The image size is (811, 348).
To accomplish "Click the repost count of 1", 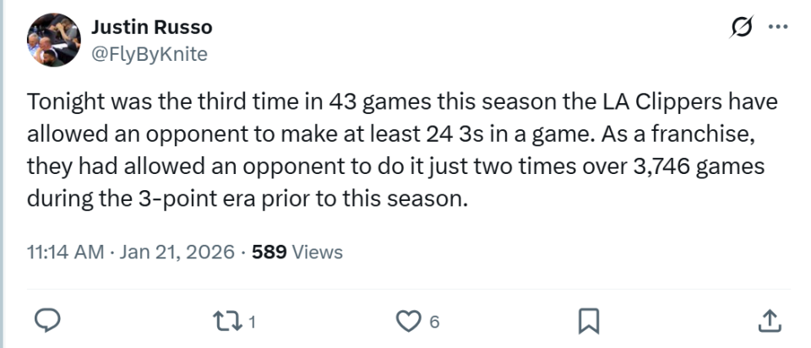I will [x=252, y=321].
